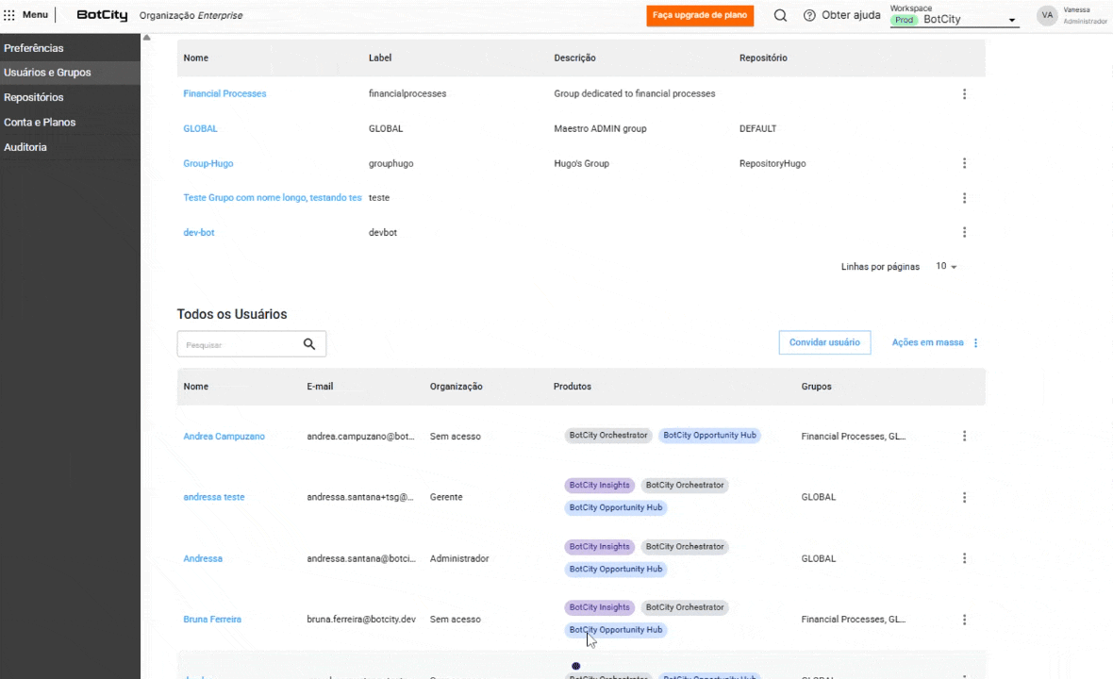This screenshot has width=1113, height=679.
Task: Open the apps grid Menu icon
Action: (x=9, y=15)
